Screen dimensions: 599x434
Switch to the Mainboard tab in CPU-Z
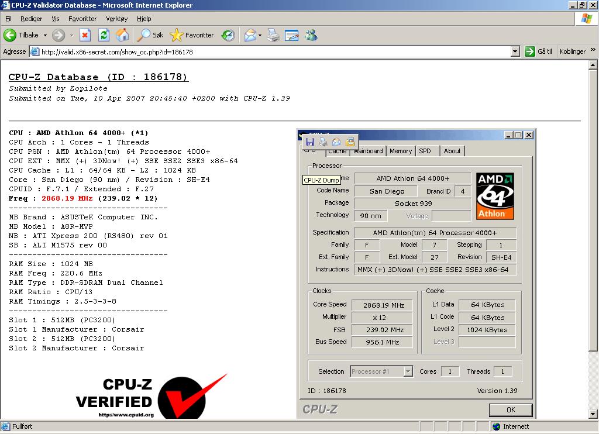[369, 151]
